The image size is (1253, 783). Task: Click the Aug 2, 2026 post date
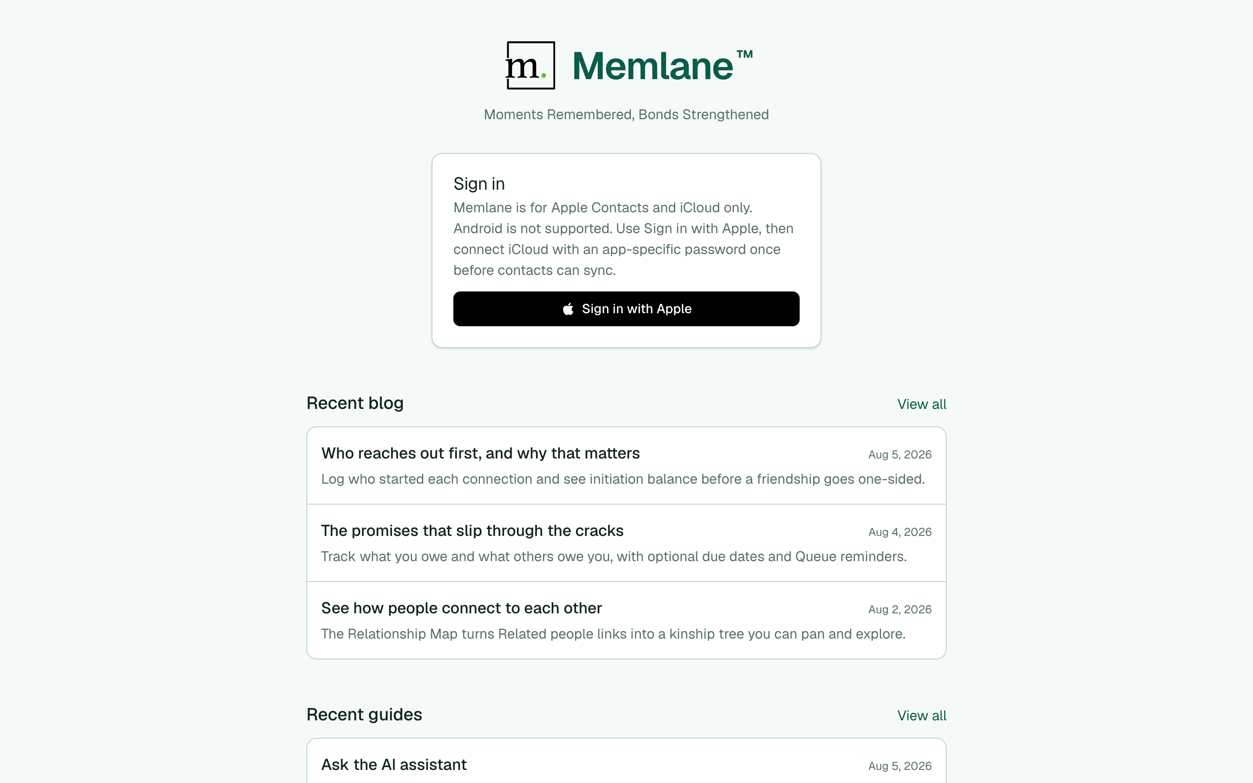click(899, 609)
